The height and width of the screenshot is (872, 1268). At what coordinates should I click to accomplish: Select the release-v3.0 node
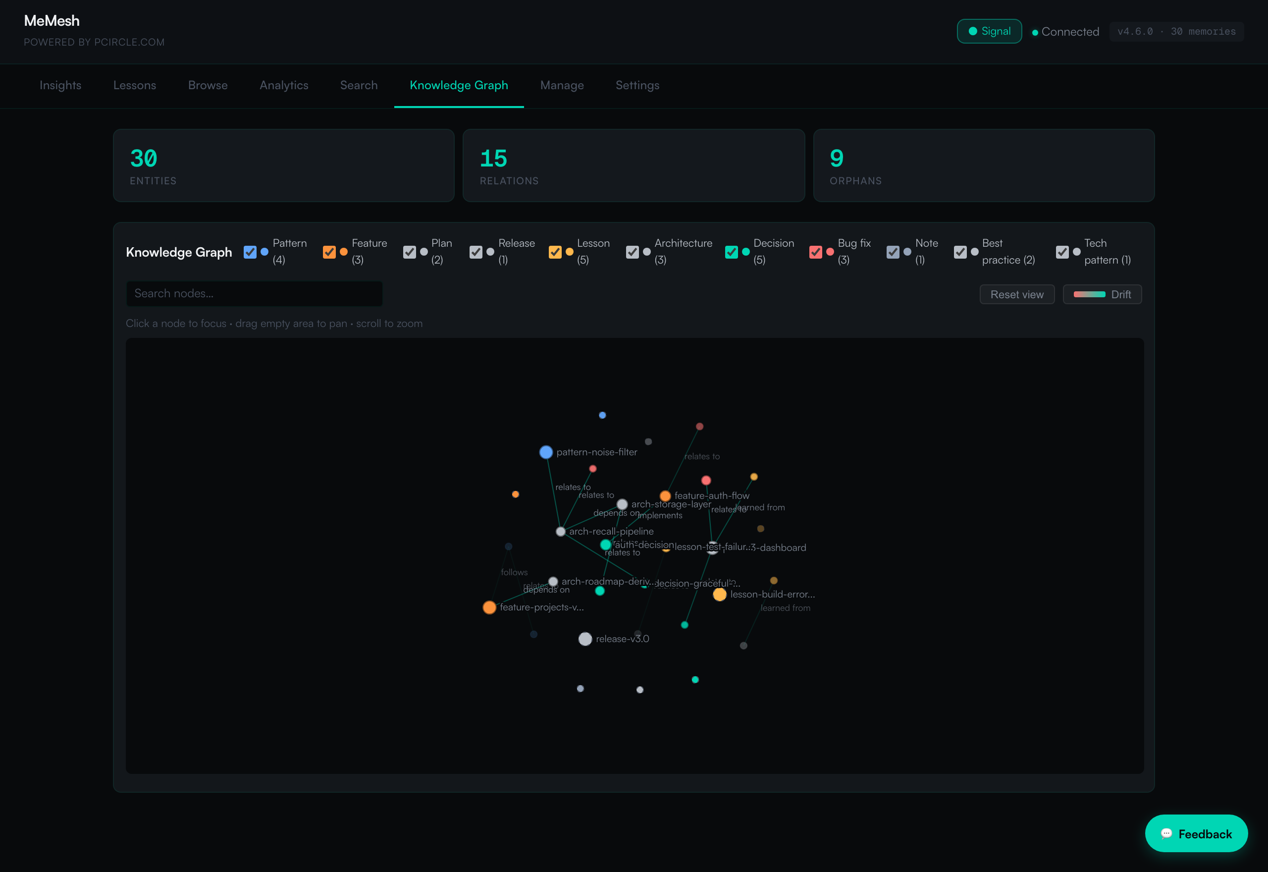click(585, 639)
